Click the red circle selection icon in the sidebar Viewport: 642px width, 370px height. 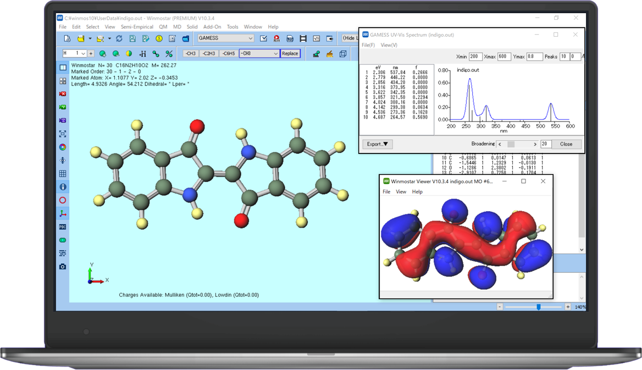coord(62,200)
